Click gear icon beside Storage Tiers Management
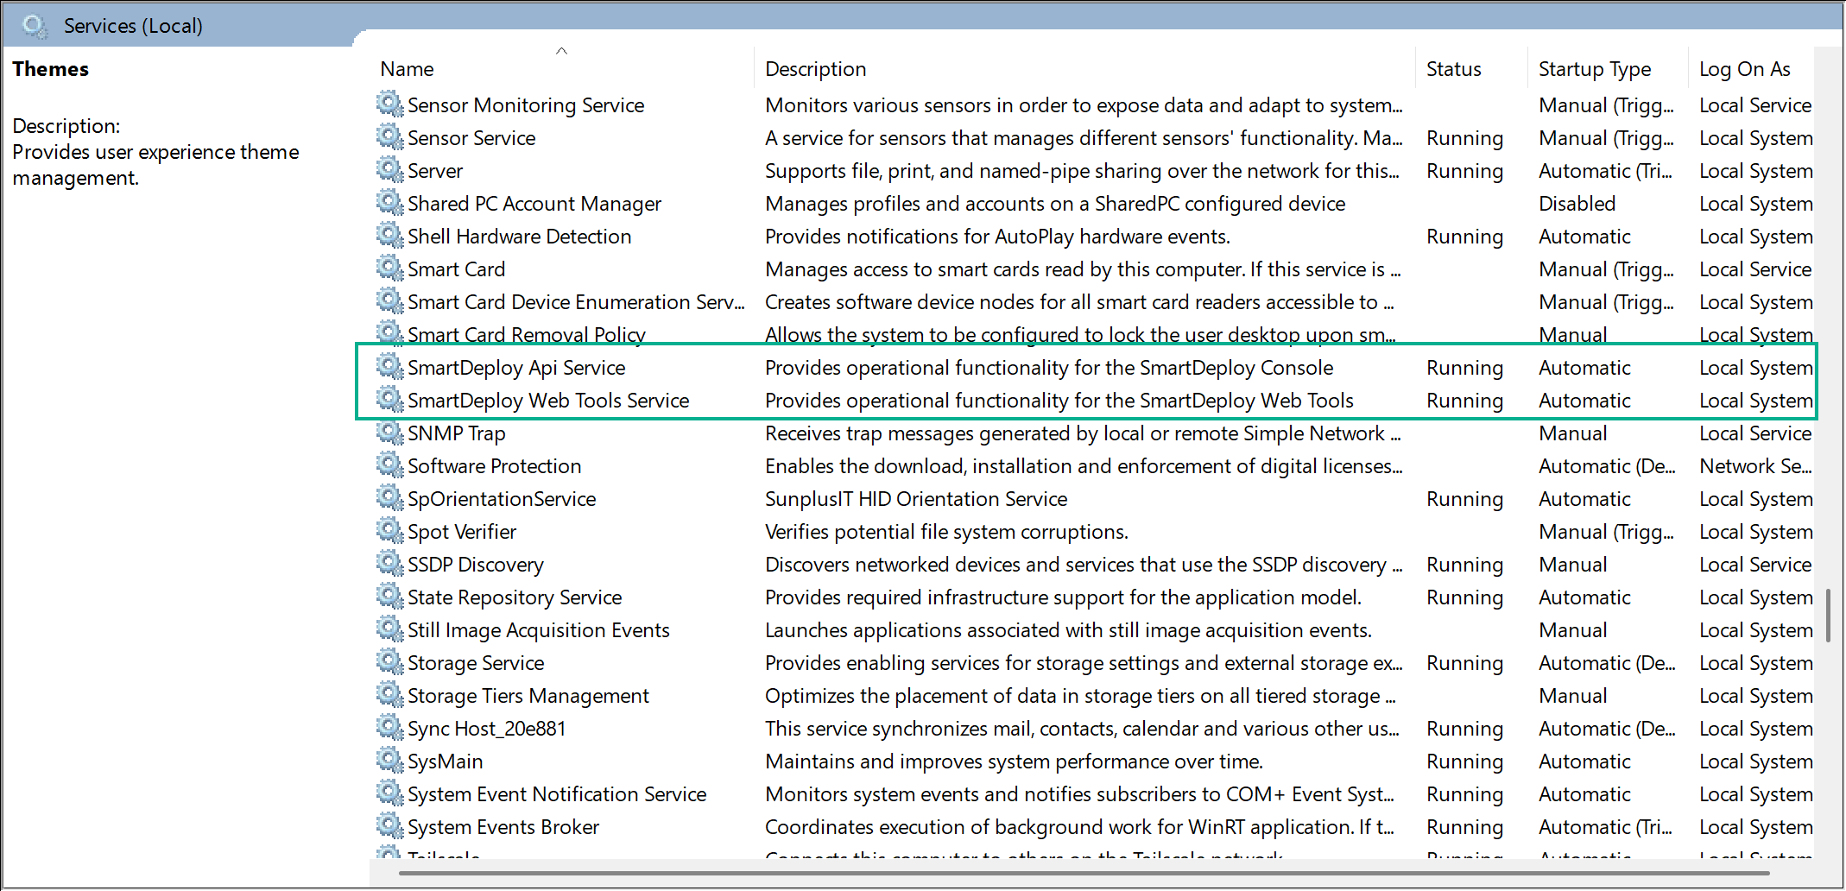Image resolution: width=1846 pixels, height=891 pixels. click(390, 695)
